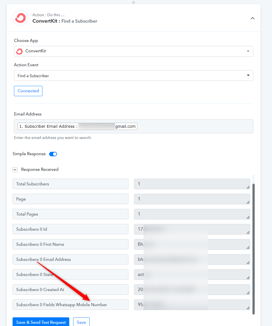The image size is (272, 326).
Task: Click the ConvertKit logo in action header
Action: [x=20, y=18]
